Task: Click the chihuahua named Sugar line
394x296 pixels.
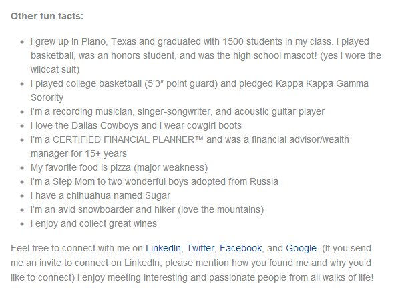Action: click(101, 195)
